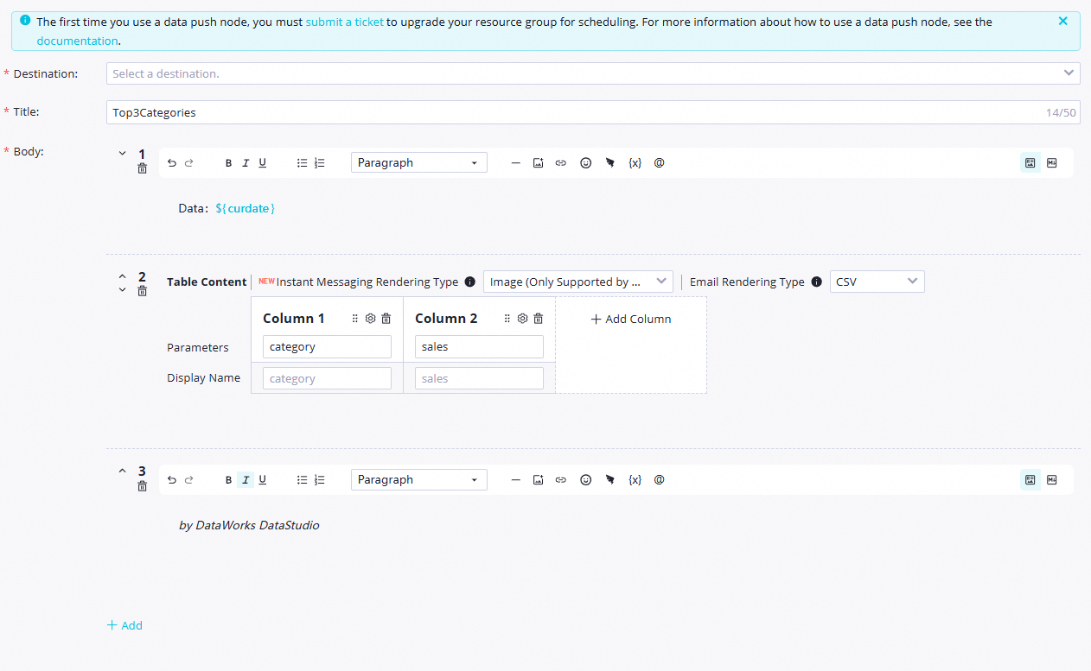Open the Destination dropdown
1091x671 pixels.
[x=593, y=73]
